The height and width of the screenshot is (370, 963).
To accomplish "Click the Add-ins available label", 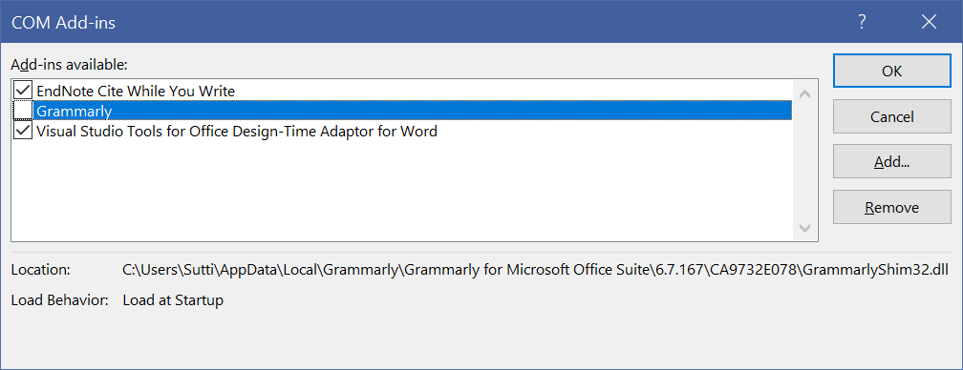I will pos(70,64).
